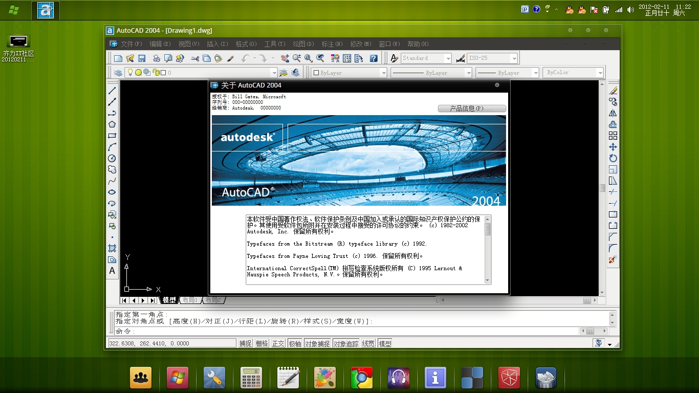The height and width of the screenshot is (393, 699).
Task: Select the Move modify tool
Action: [x=613, y=147]
